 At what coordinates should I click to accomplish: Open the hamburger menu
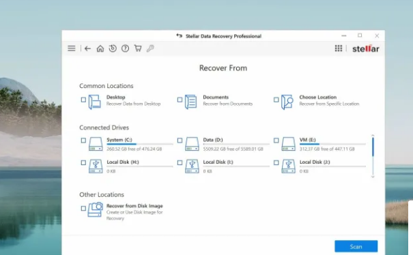(72, 48)
